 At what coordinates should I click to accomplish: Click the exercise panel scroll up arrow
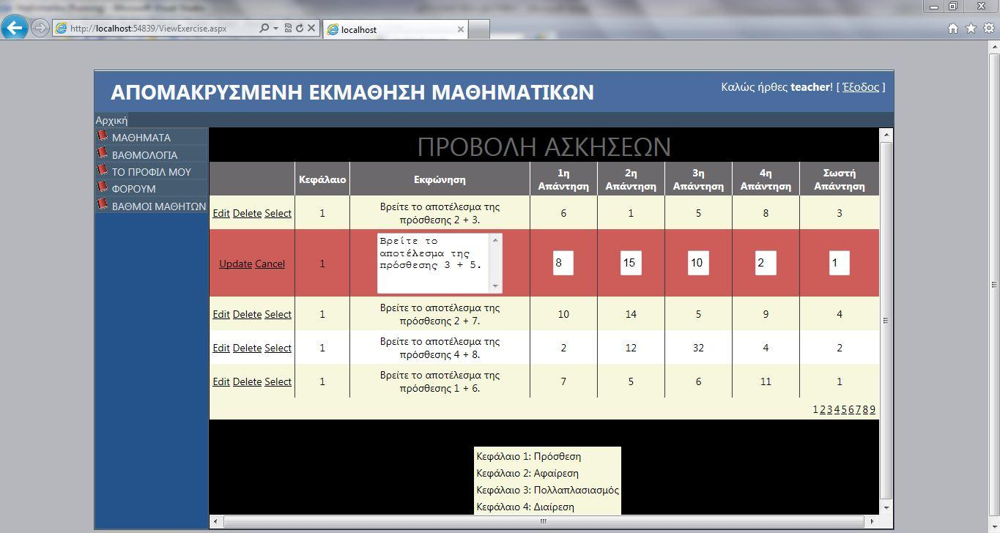(886, 135)
